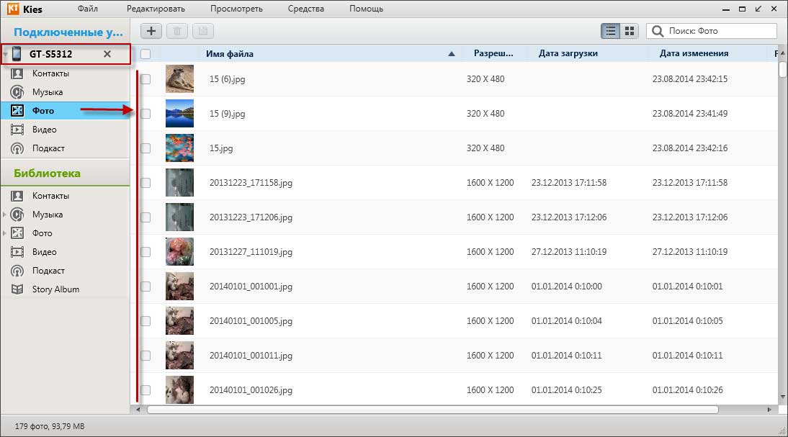Select thumbnail of 15 (6).jpg

coord(179,79)
